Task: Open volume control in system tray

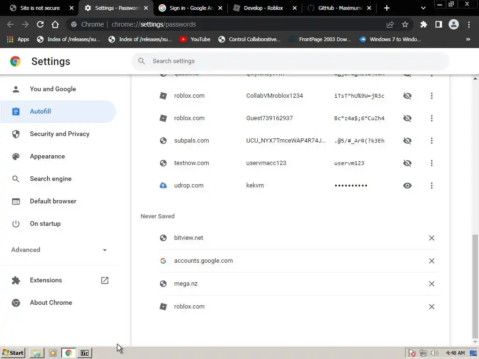Action: pyautogui.click(x=435, y=353)
